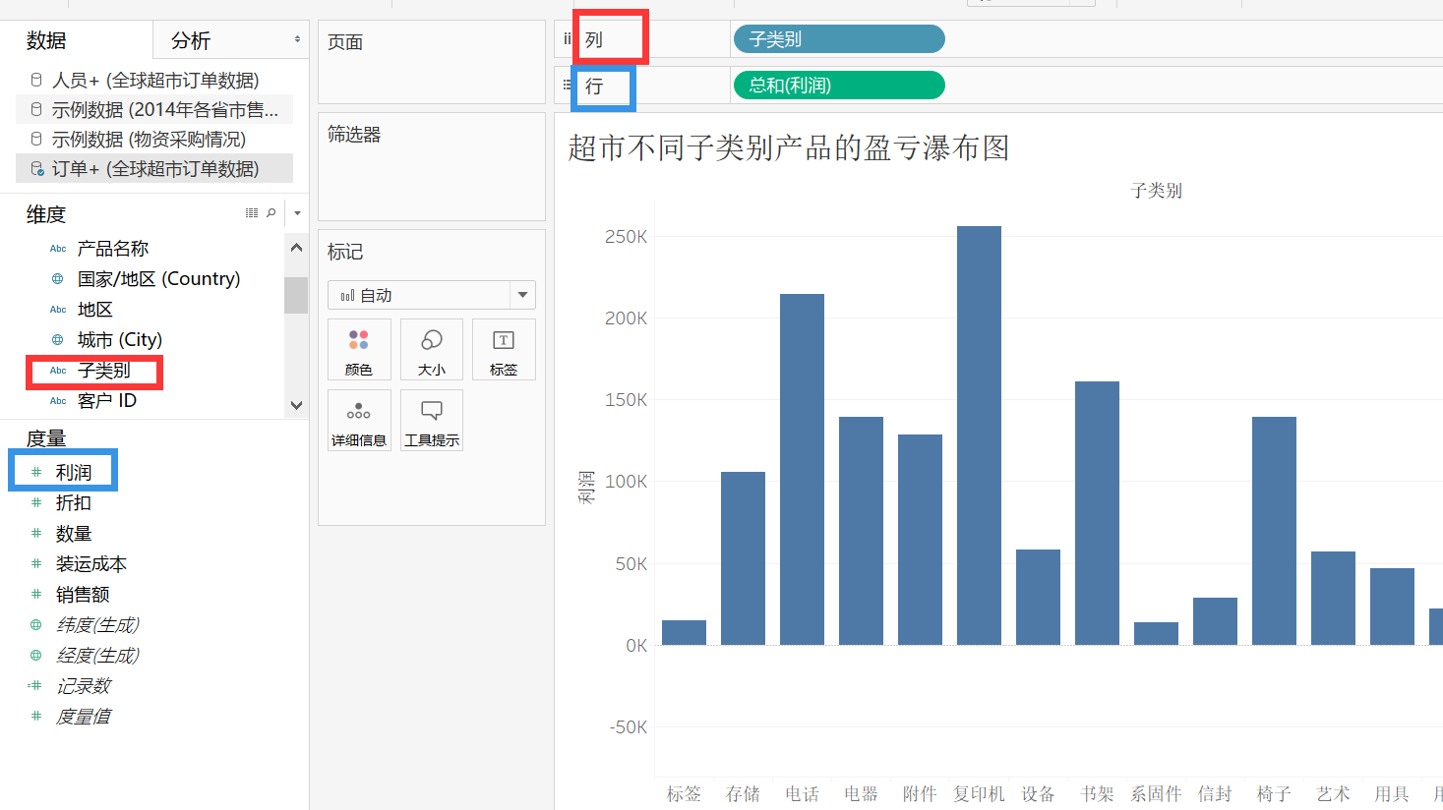Click the =# icon next to 记录数

(x=35, y=685)
